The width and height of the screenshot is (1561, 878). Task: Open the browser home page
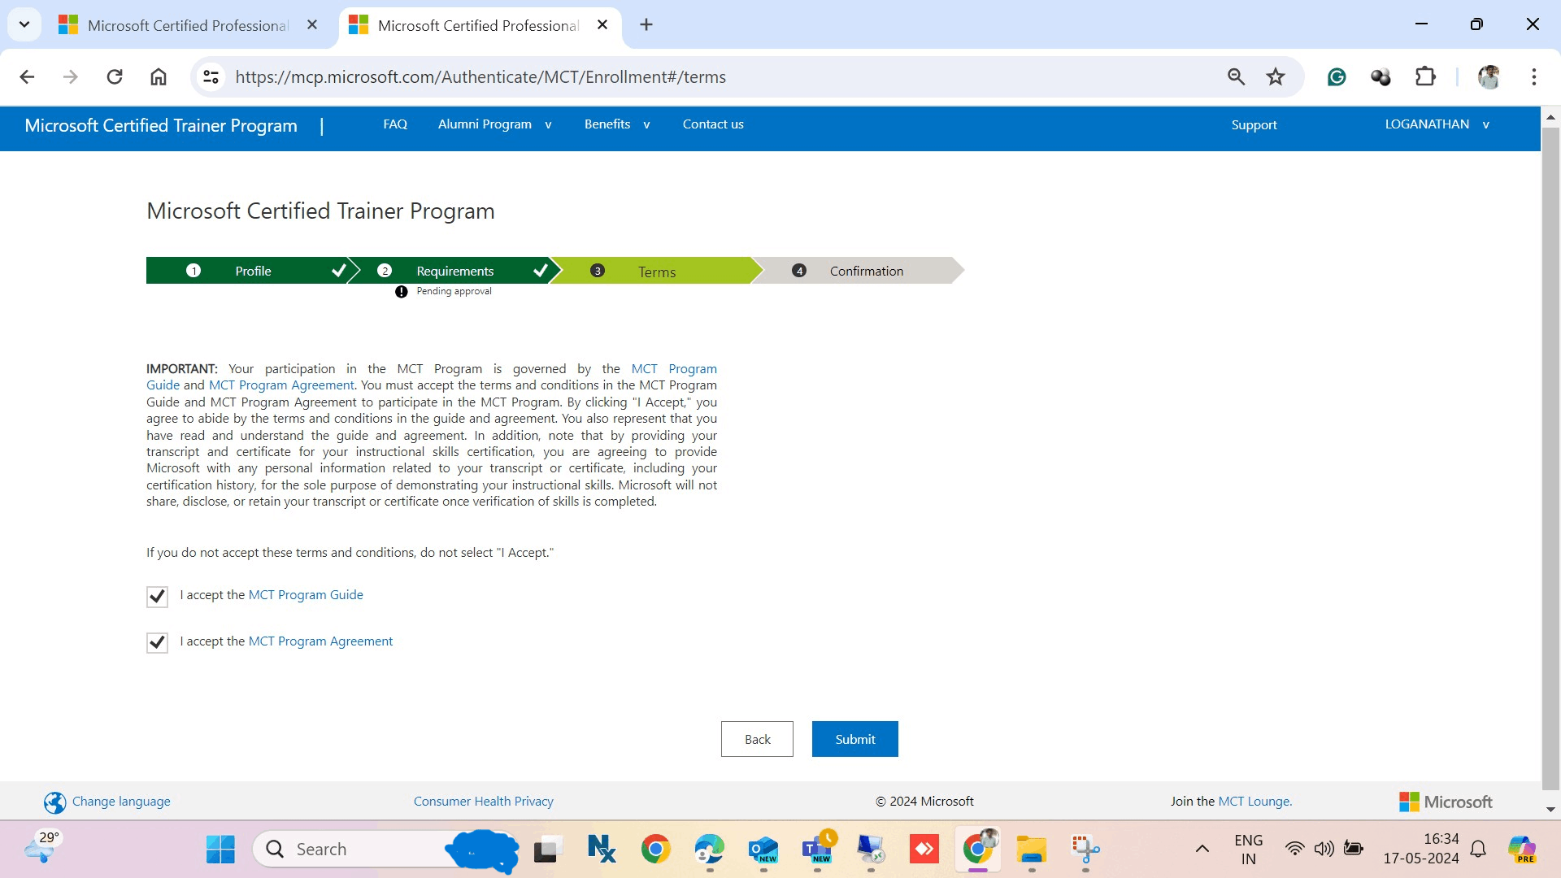pyautogui.click(x=159, y=76)
